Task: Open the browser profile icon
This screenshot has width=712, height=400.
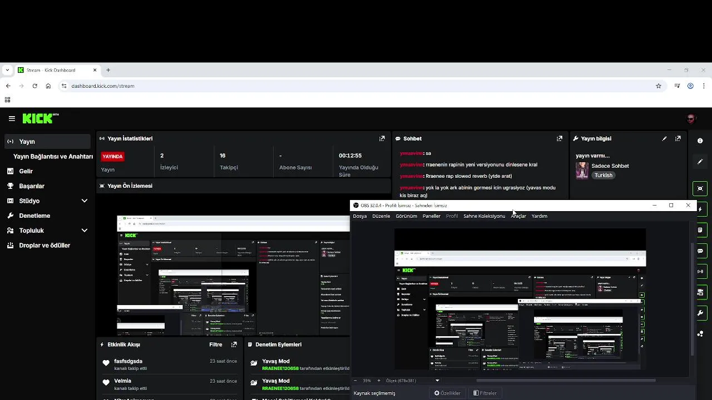Action: point(690,86)
